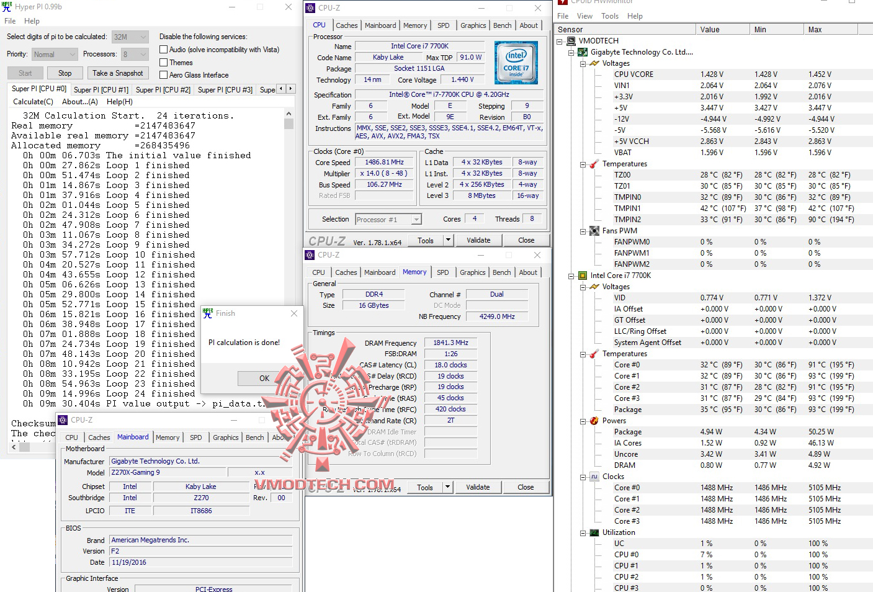Toggle the Themes service checkbox
873x592 pixels.
tap(164, 63)
